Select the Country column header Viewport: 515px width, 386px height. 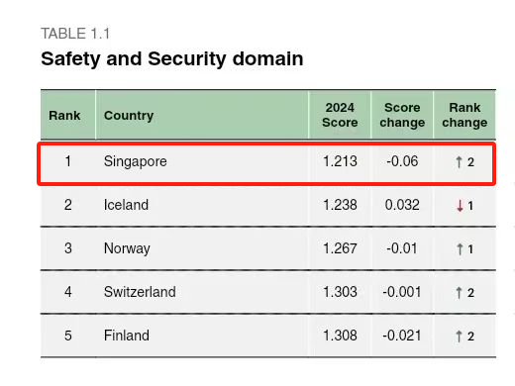(129, 116)
